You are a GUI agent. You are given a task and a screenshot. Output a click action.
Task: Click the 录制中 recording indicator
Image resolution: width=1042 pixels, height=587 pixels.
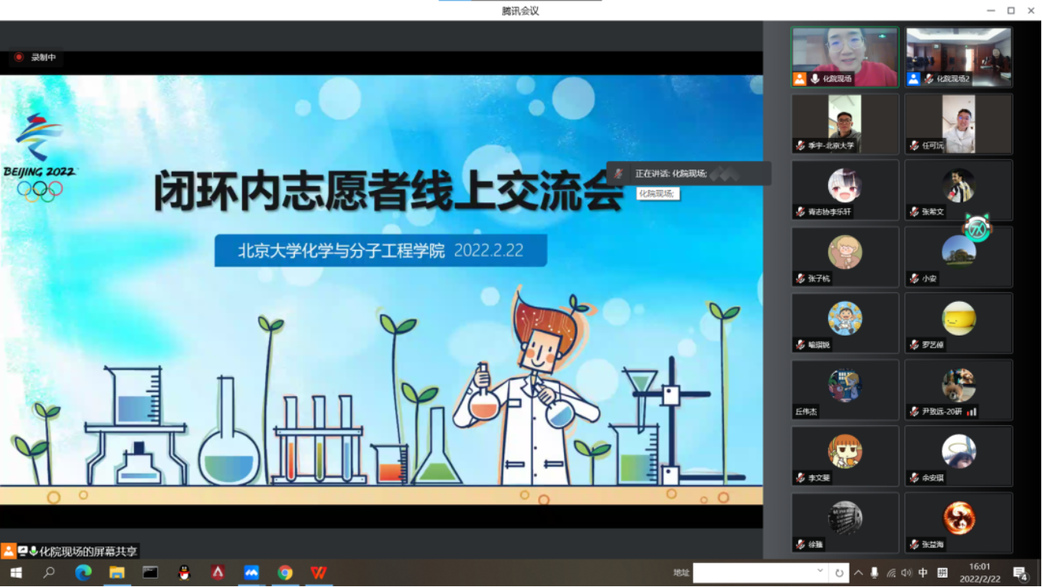click(36, 57)
